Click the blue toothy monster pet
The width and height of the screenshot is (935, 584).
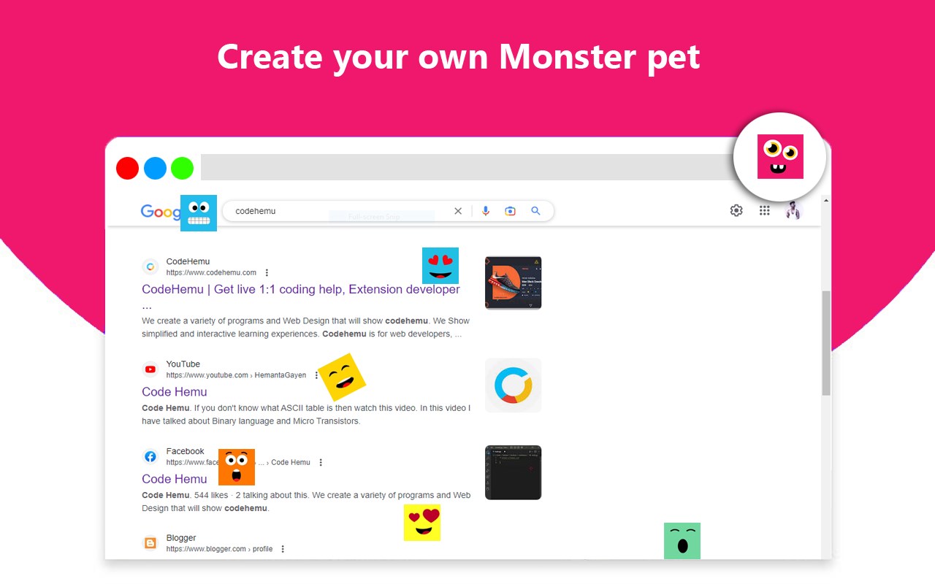click(199, 213)
